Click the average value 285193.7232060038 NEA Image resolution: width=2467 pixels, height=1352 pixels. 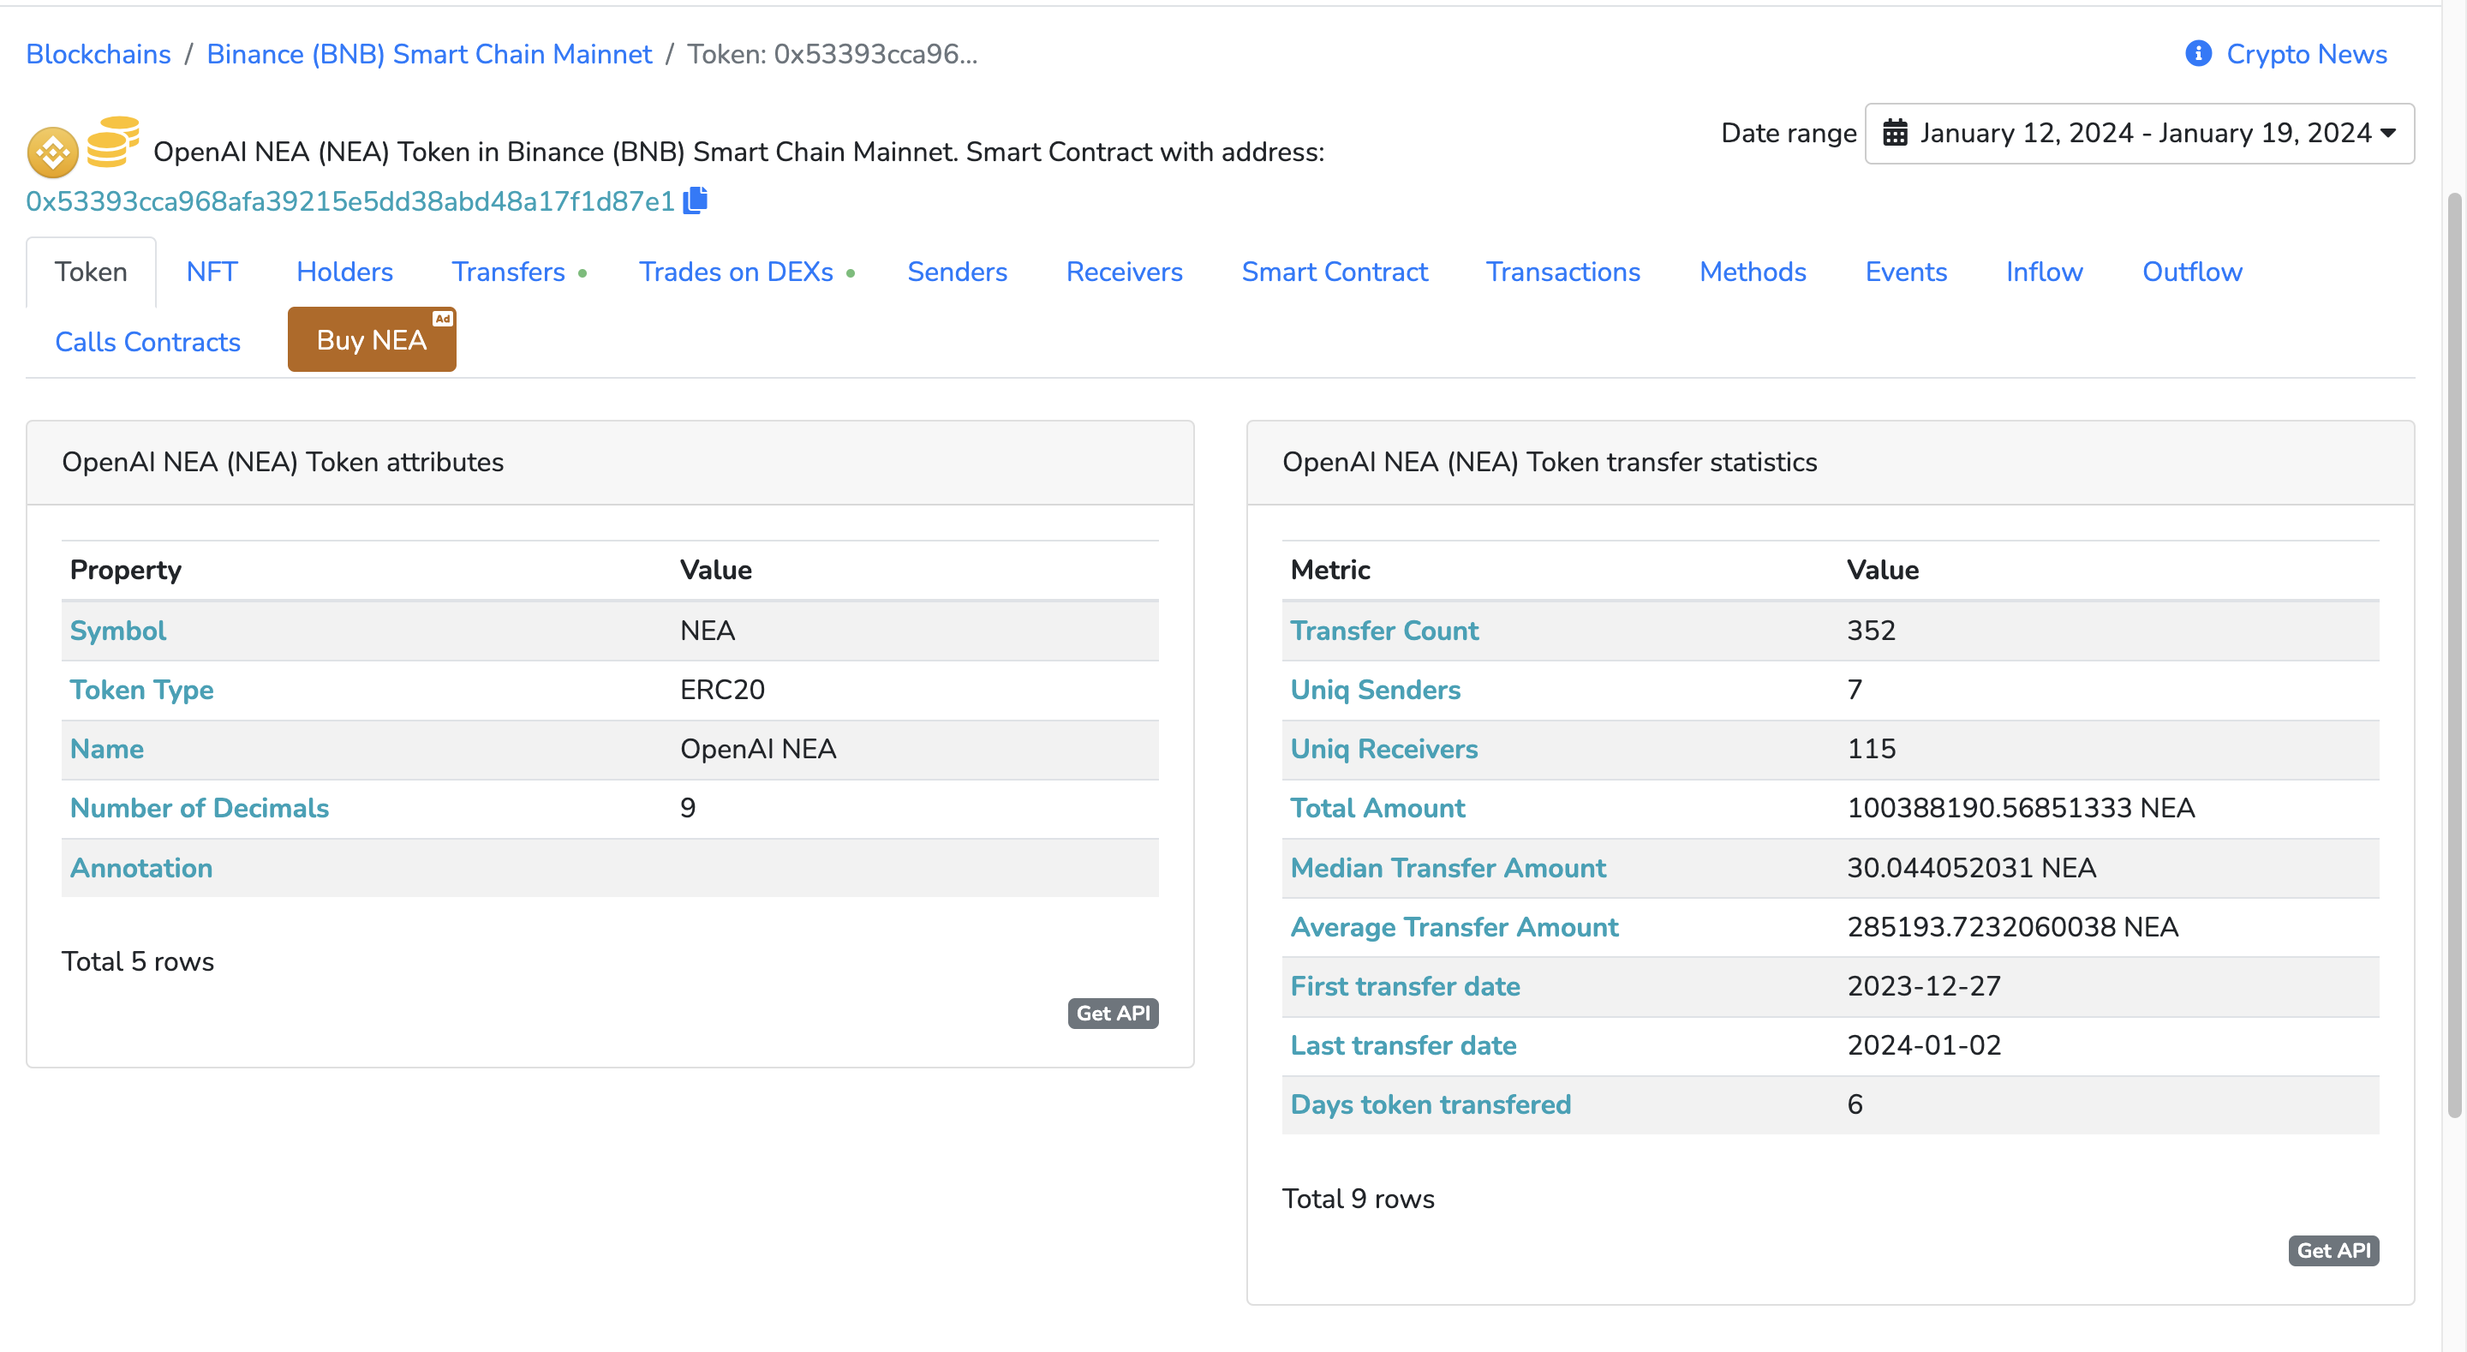[x=2012, y=928]
